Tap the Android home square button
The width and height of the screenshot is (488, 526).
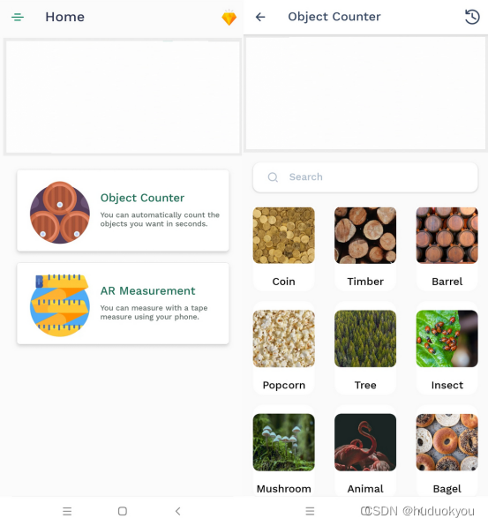coord(123,511)
